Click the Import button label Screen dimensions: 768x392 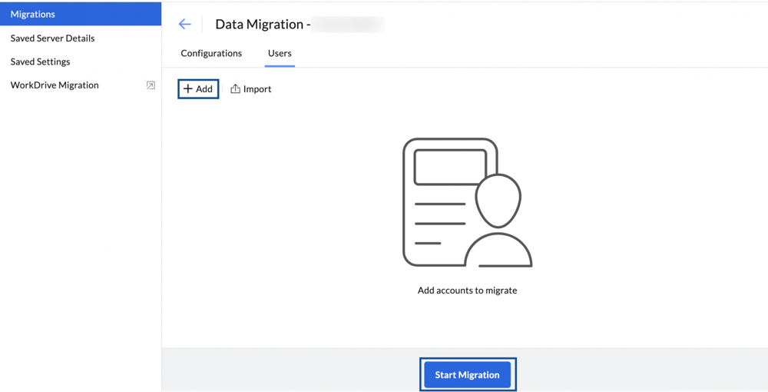point(257,88)
